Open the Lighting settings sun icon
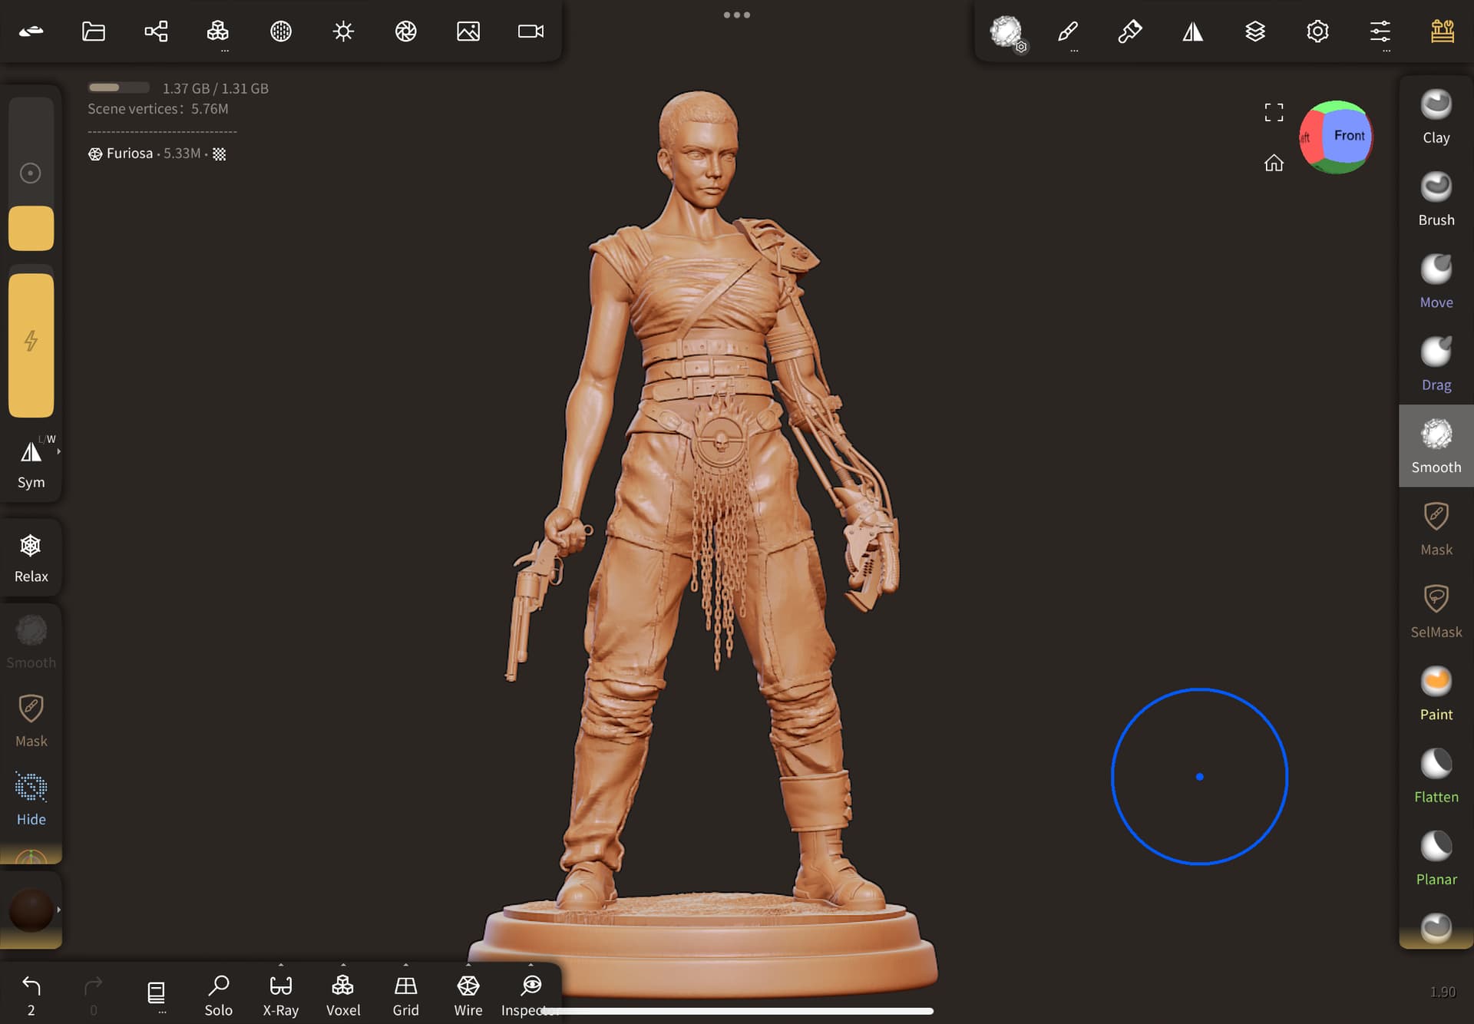 point(343,31)
